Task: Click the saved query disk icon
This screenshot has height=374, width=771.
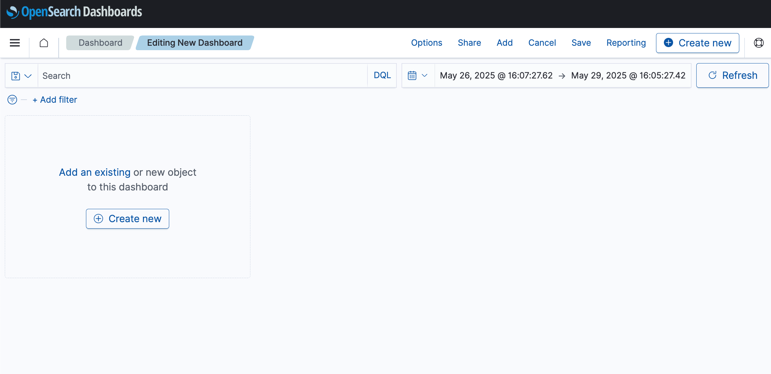Action: (x=16, y=76)
